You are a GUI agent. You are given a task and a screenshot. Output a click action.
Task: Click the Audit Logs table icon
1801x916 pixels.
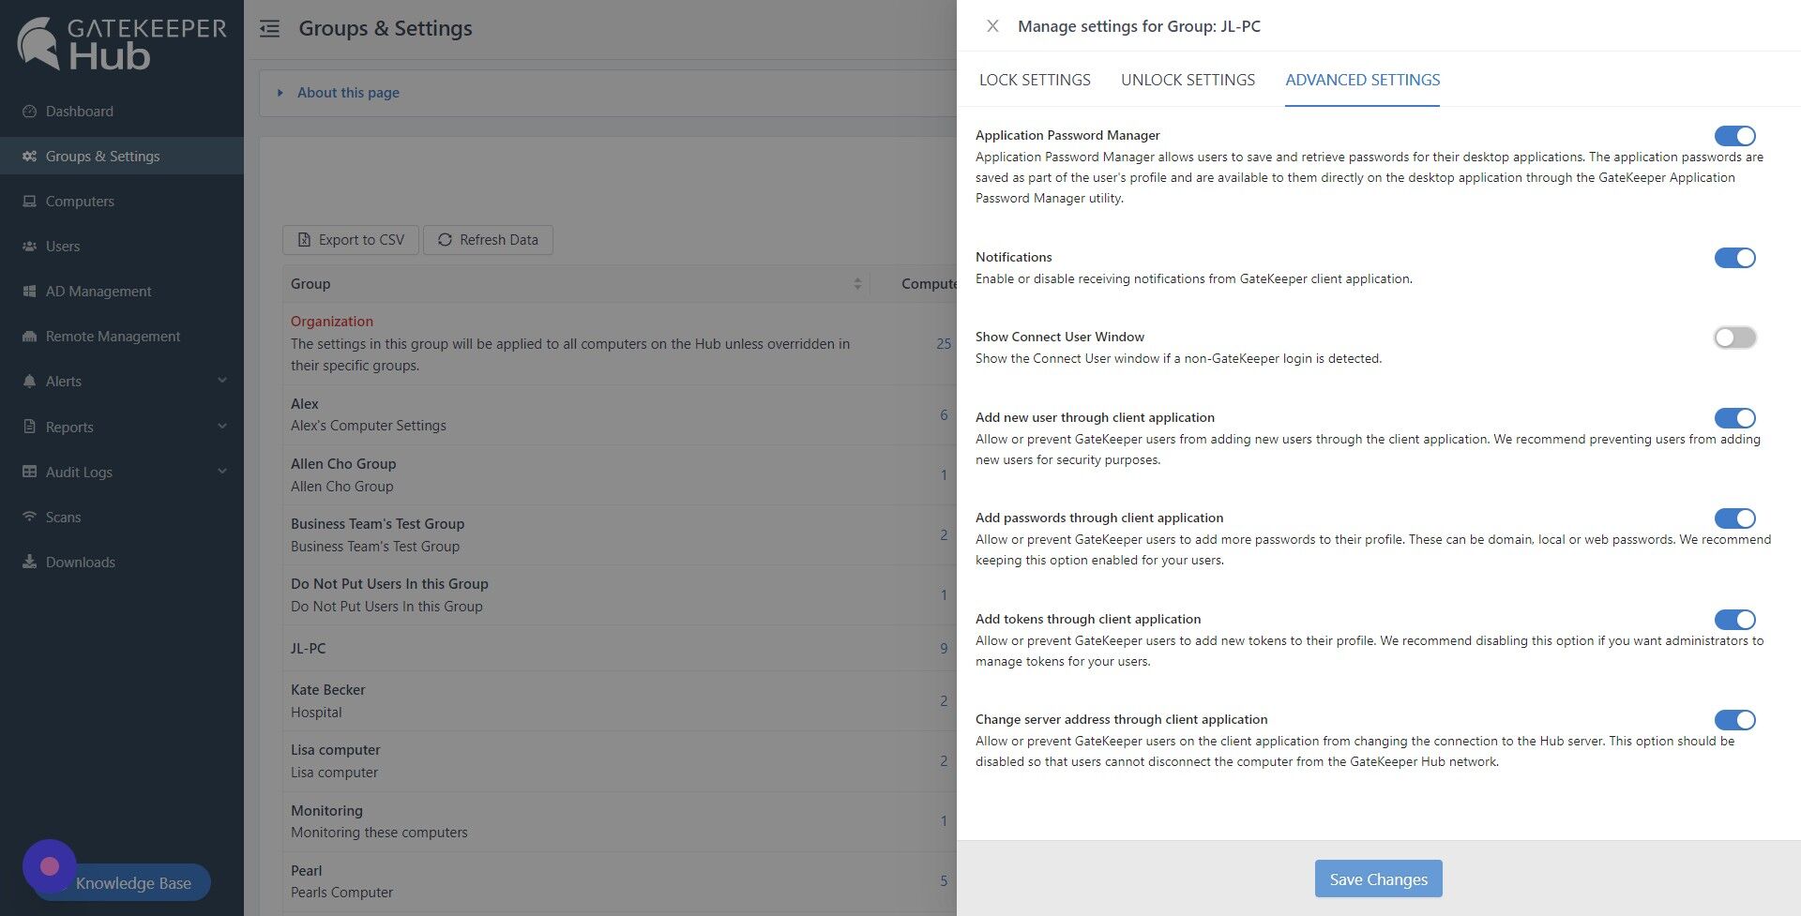click(x=29, y=472)
